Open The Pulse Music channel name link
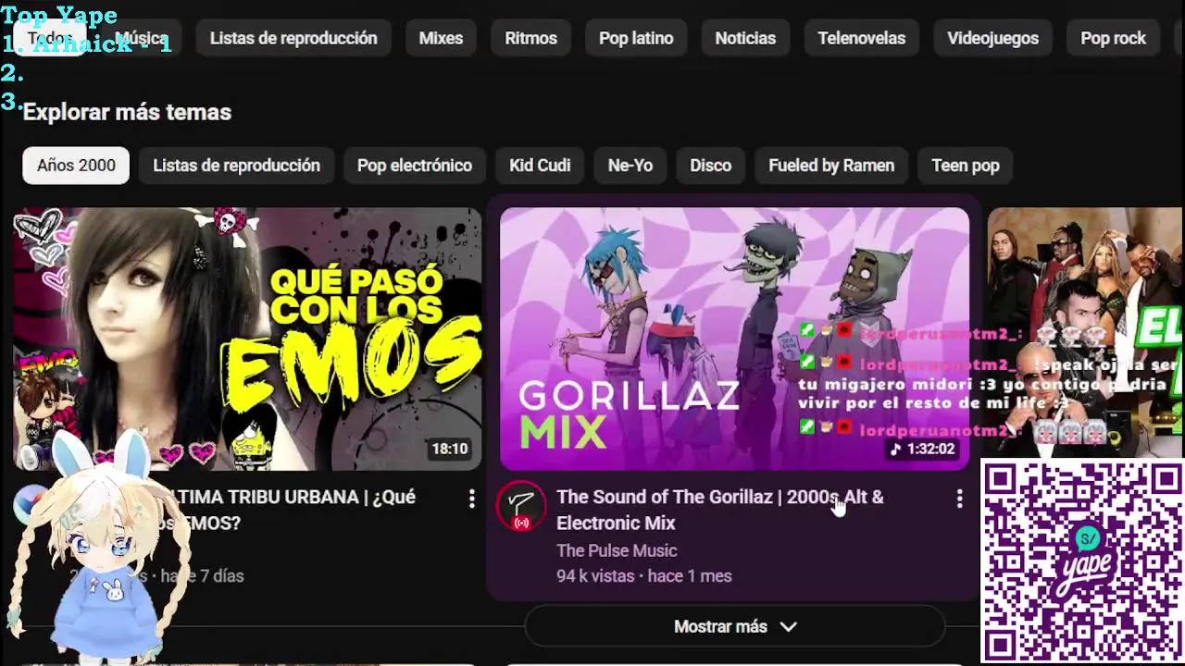Screen dimensions: 1185x666 point(617,550)
